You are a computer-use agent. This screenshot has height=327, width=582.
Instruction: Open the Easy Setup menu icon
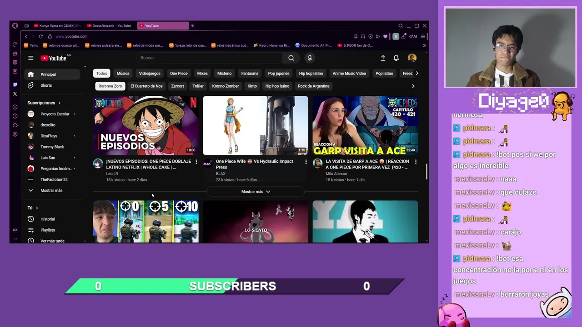(x=423, y=36)
